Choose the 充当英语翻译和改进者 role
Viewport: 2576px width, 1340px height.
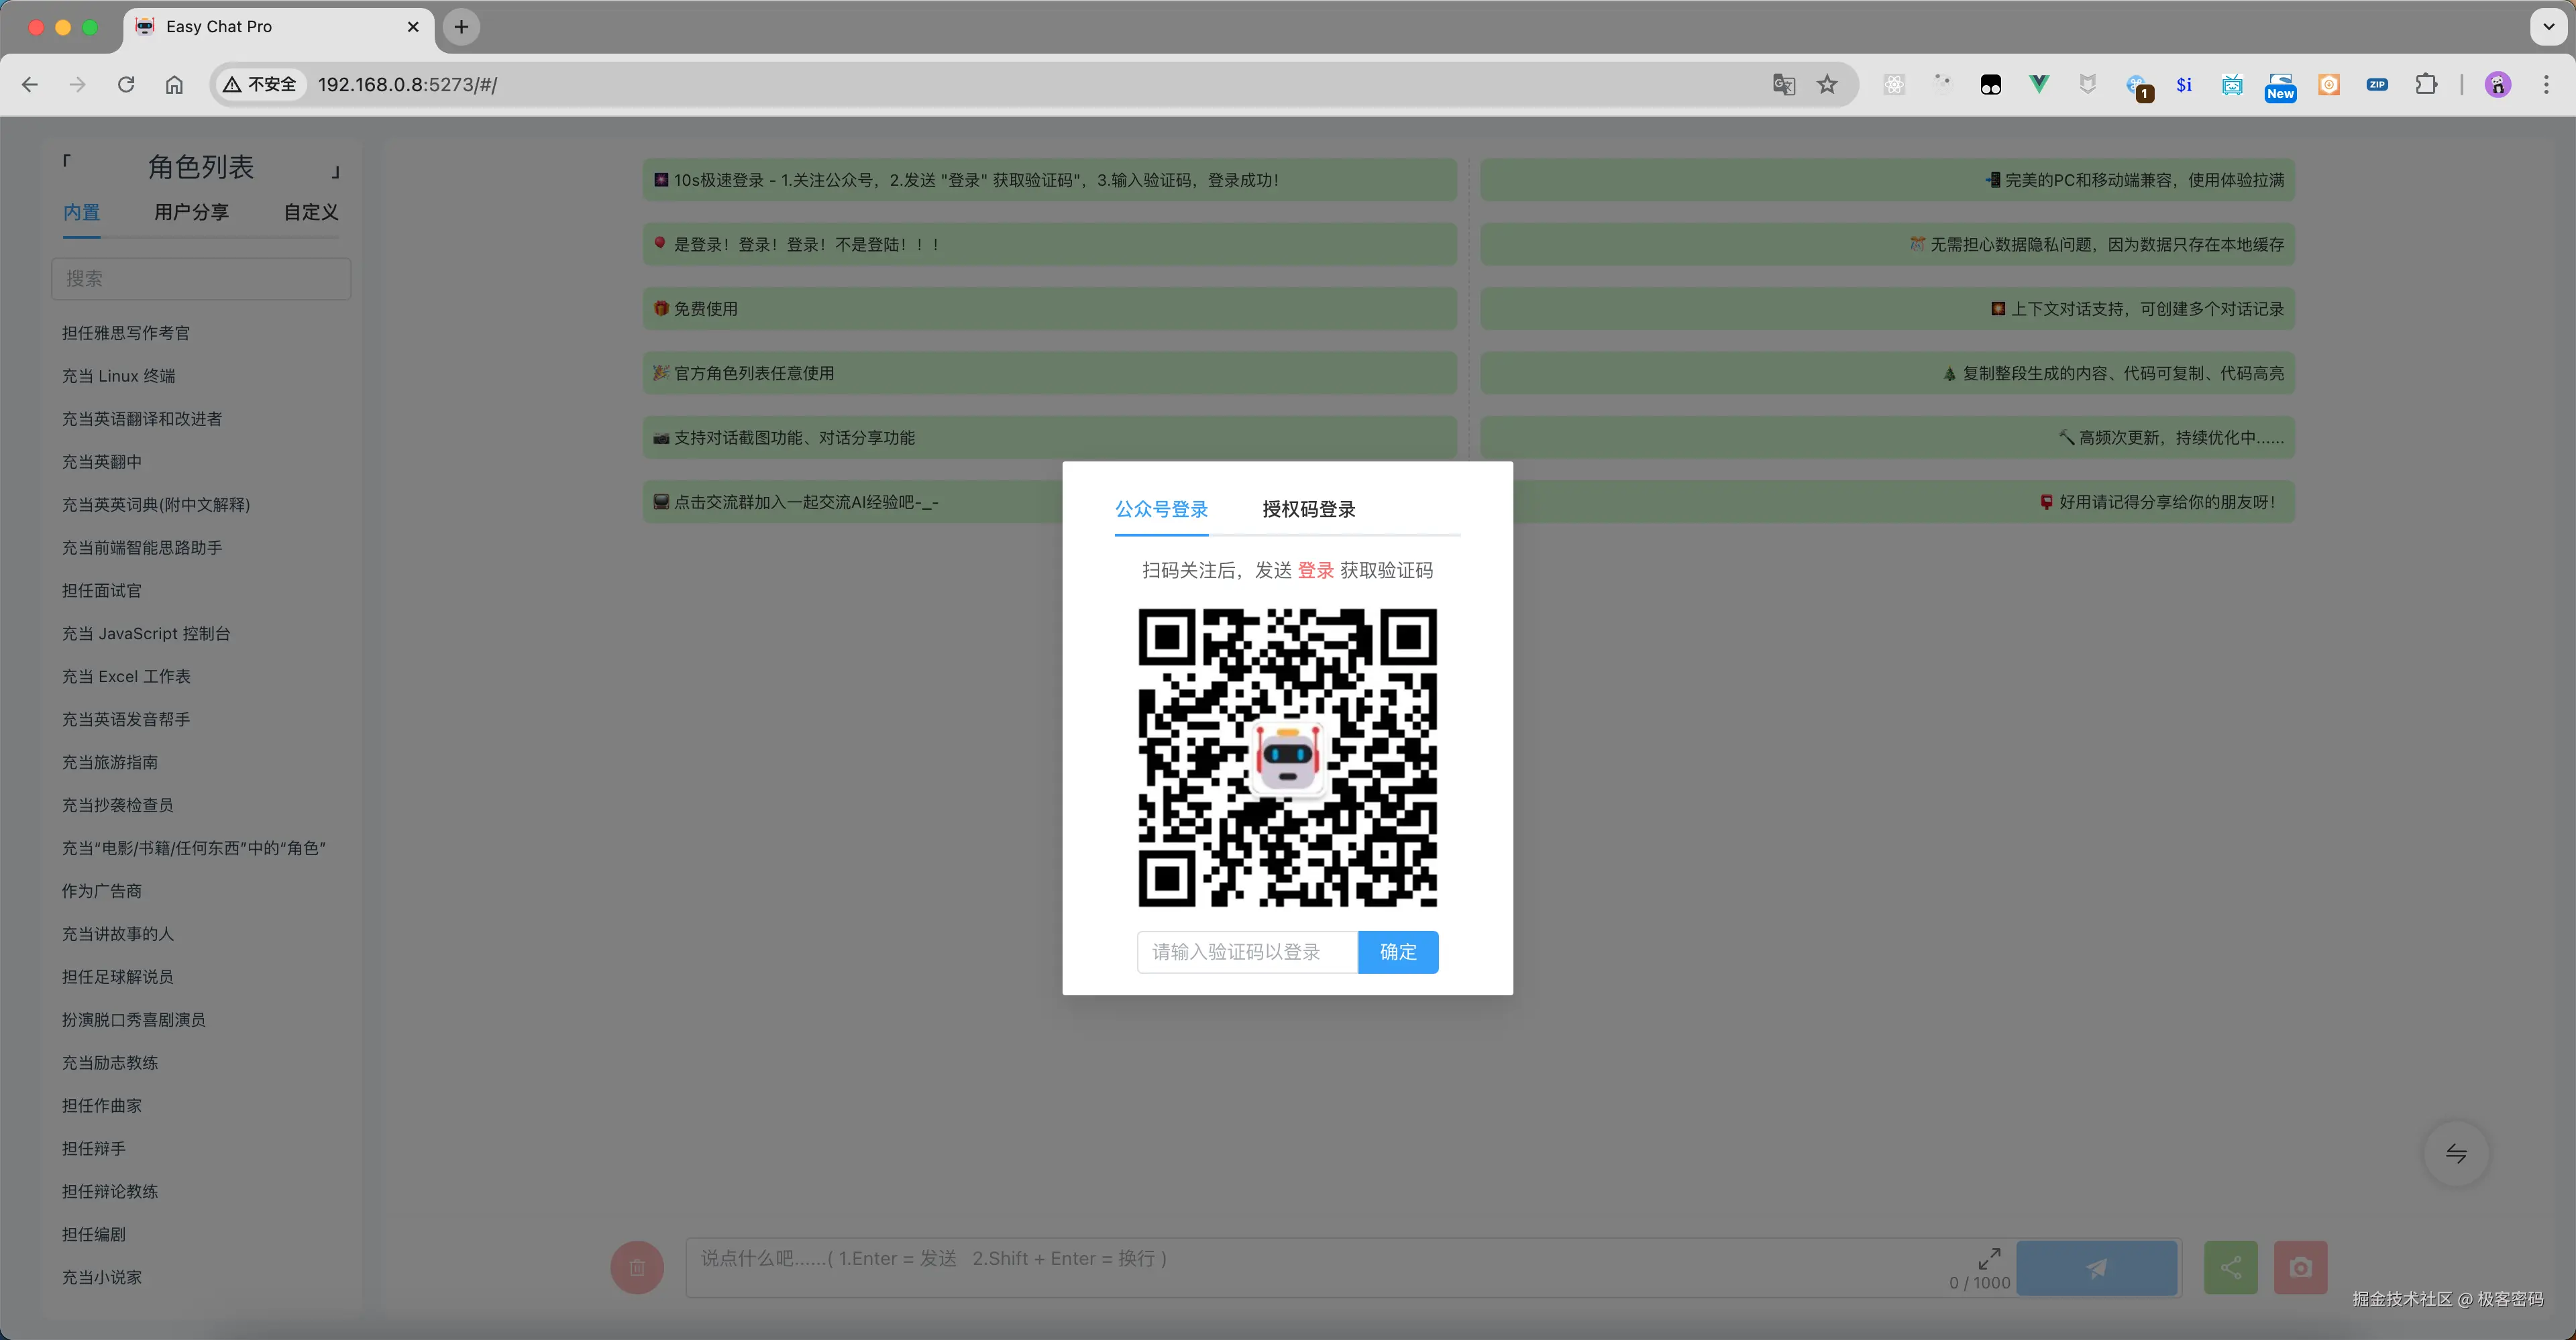pyautogui.click(x=142, y=419)
